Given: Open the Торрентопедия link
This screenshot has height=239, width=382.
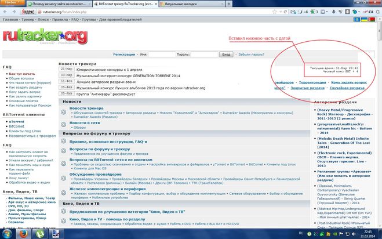Looking at the screenshot, I should [312, 82].
